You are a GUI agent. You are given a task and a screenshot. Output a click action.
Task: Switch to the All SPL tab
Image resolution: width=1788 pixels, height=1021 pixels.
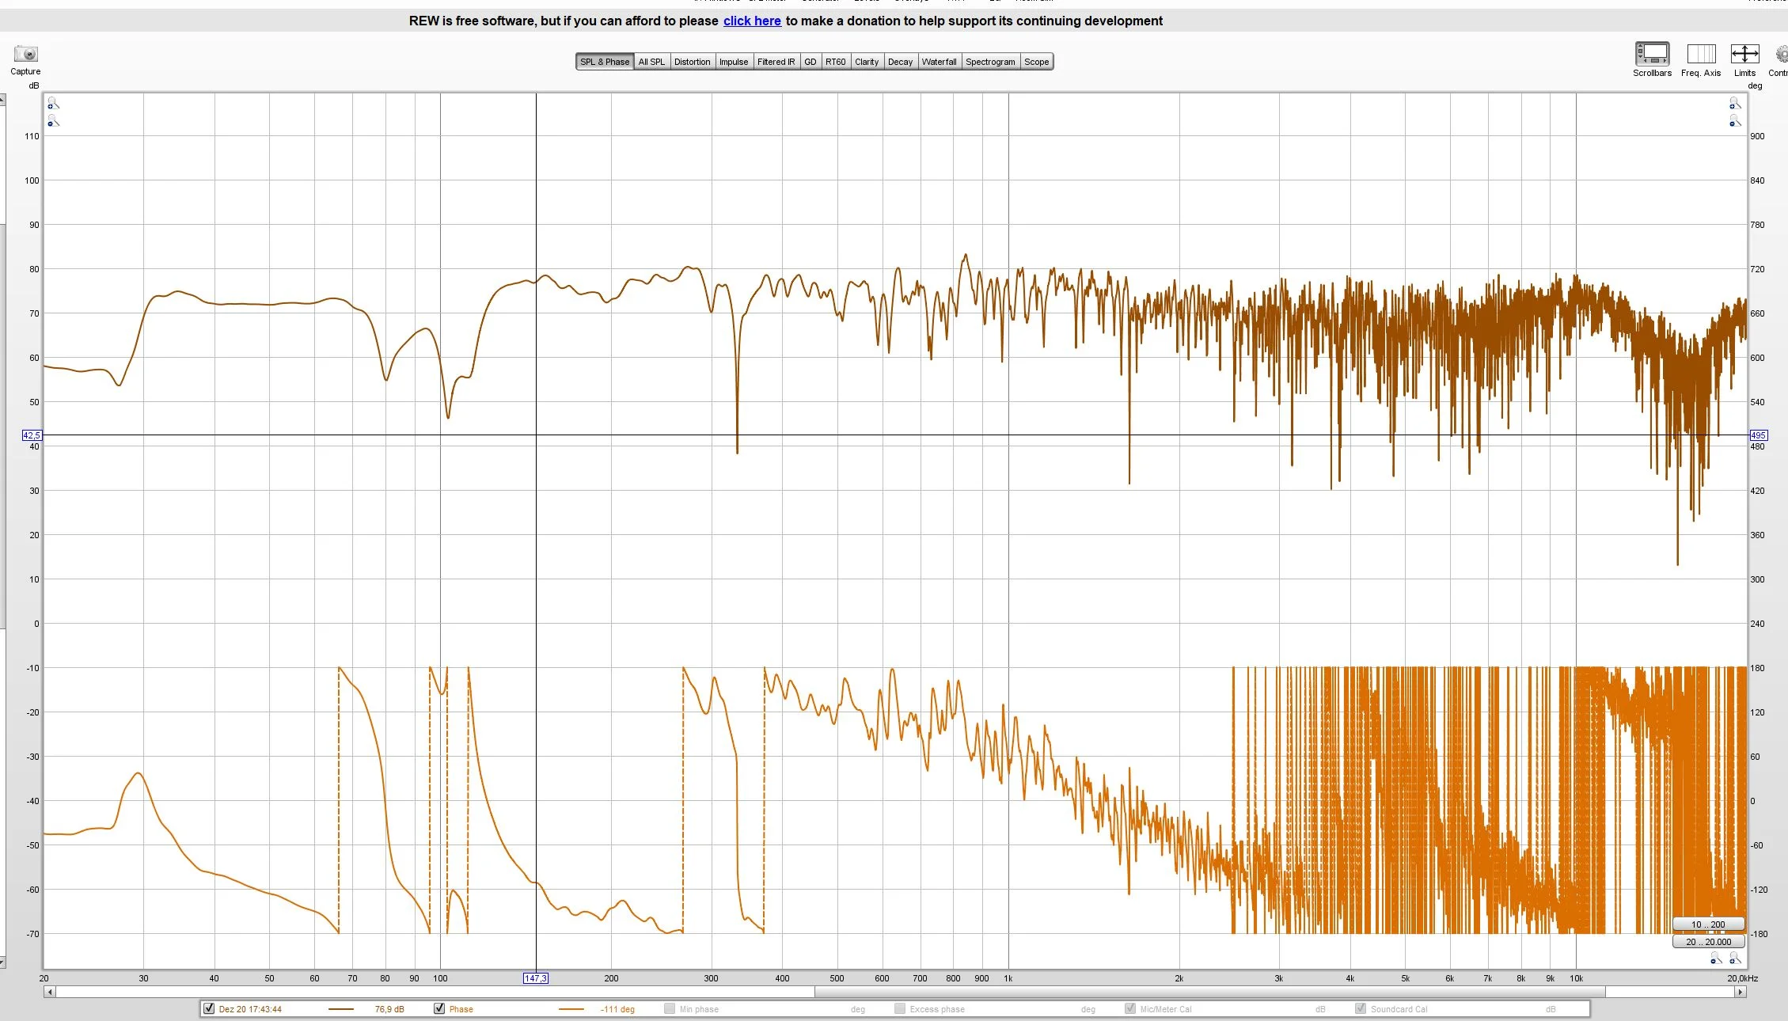(x=651, y=62)
